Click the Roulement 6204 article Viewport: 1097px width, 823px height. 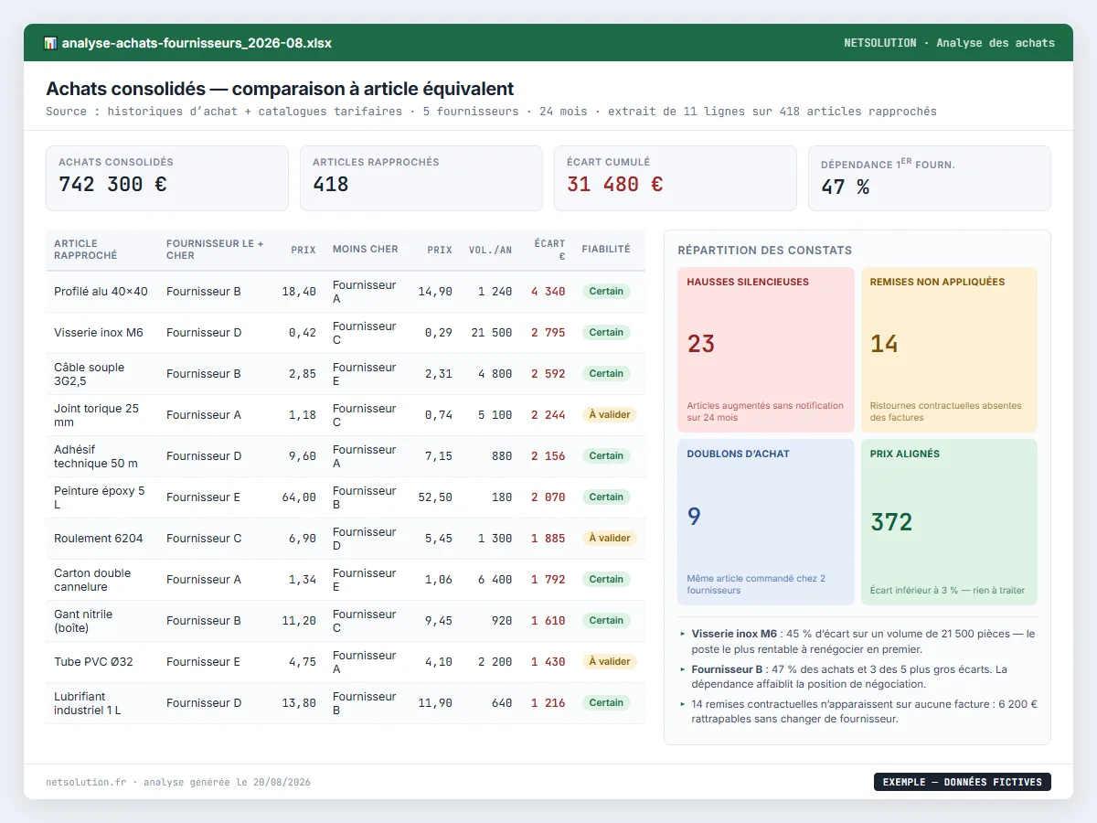(x=99, y=539)
